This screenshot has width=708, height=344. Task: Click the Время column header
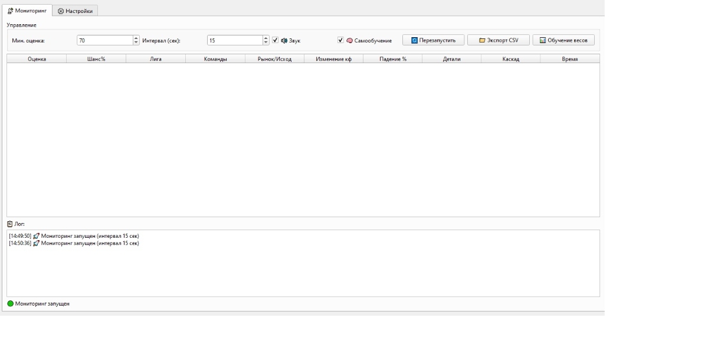click(x=569, y=59)
